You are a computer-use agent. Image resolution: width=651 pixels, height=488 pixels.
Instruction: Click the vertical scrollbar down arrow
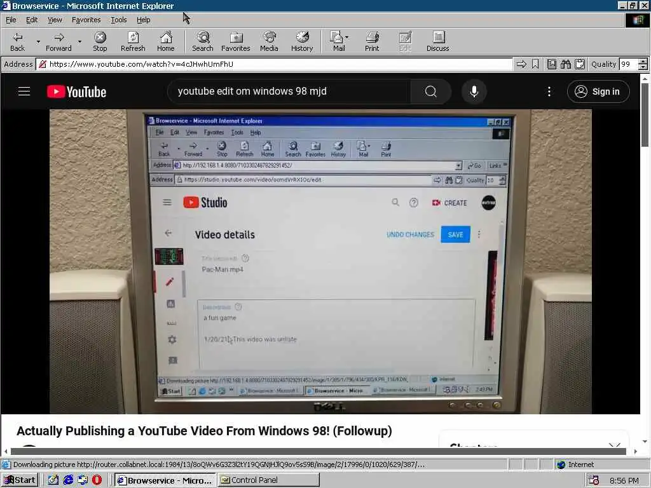(x=645, y=442)
